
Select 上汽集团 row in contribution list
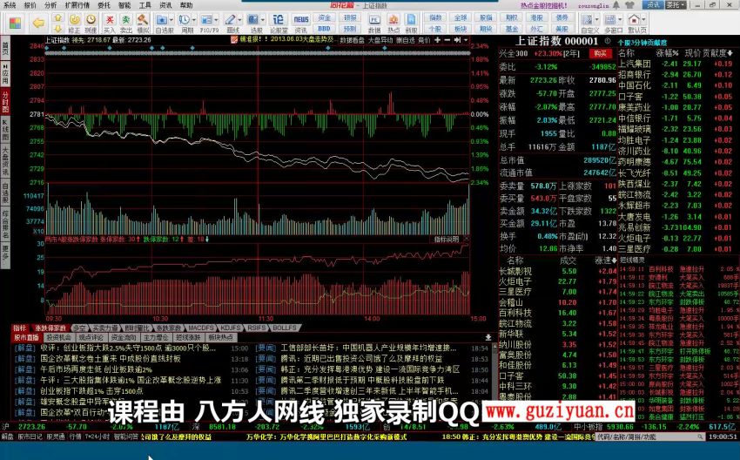(x=676, y=64)
